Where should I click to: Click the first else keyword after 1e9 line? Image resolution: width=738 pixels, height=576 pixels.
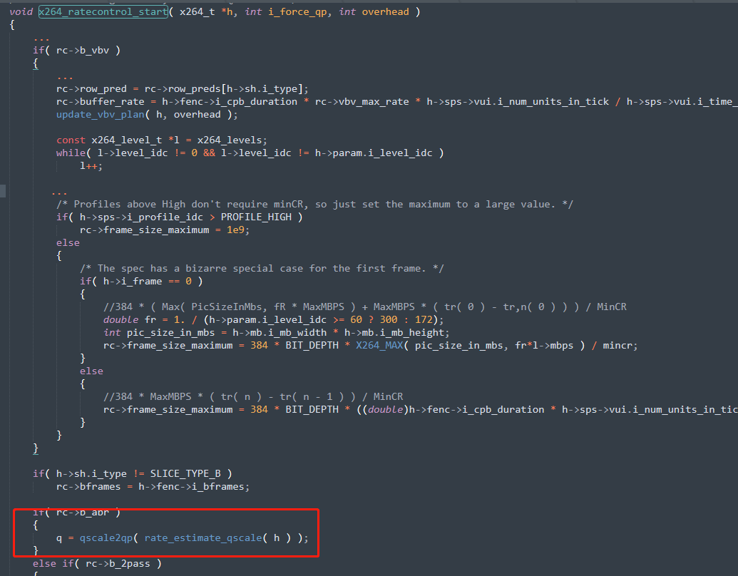(x=68, y=243)
